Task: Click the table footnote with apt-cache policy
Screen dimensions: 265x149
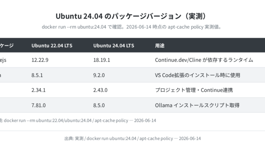Action: click(78, 120)
